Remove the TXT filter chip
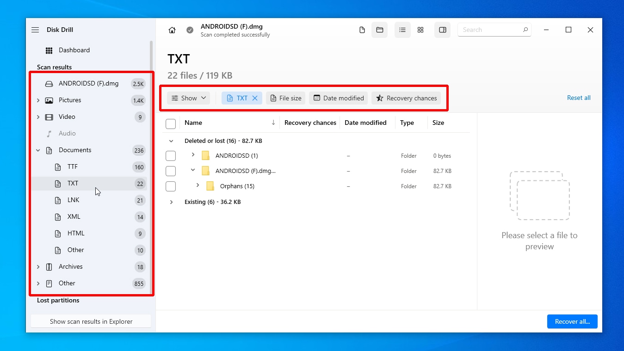This screenshot has height=351, width=624. 255,98
